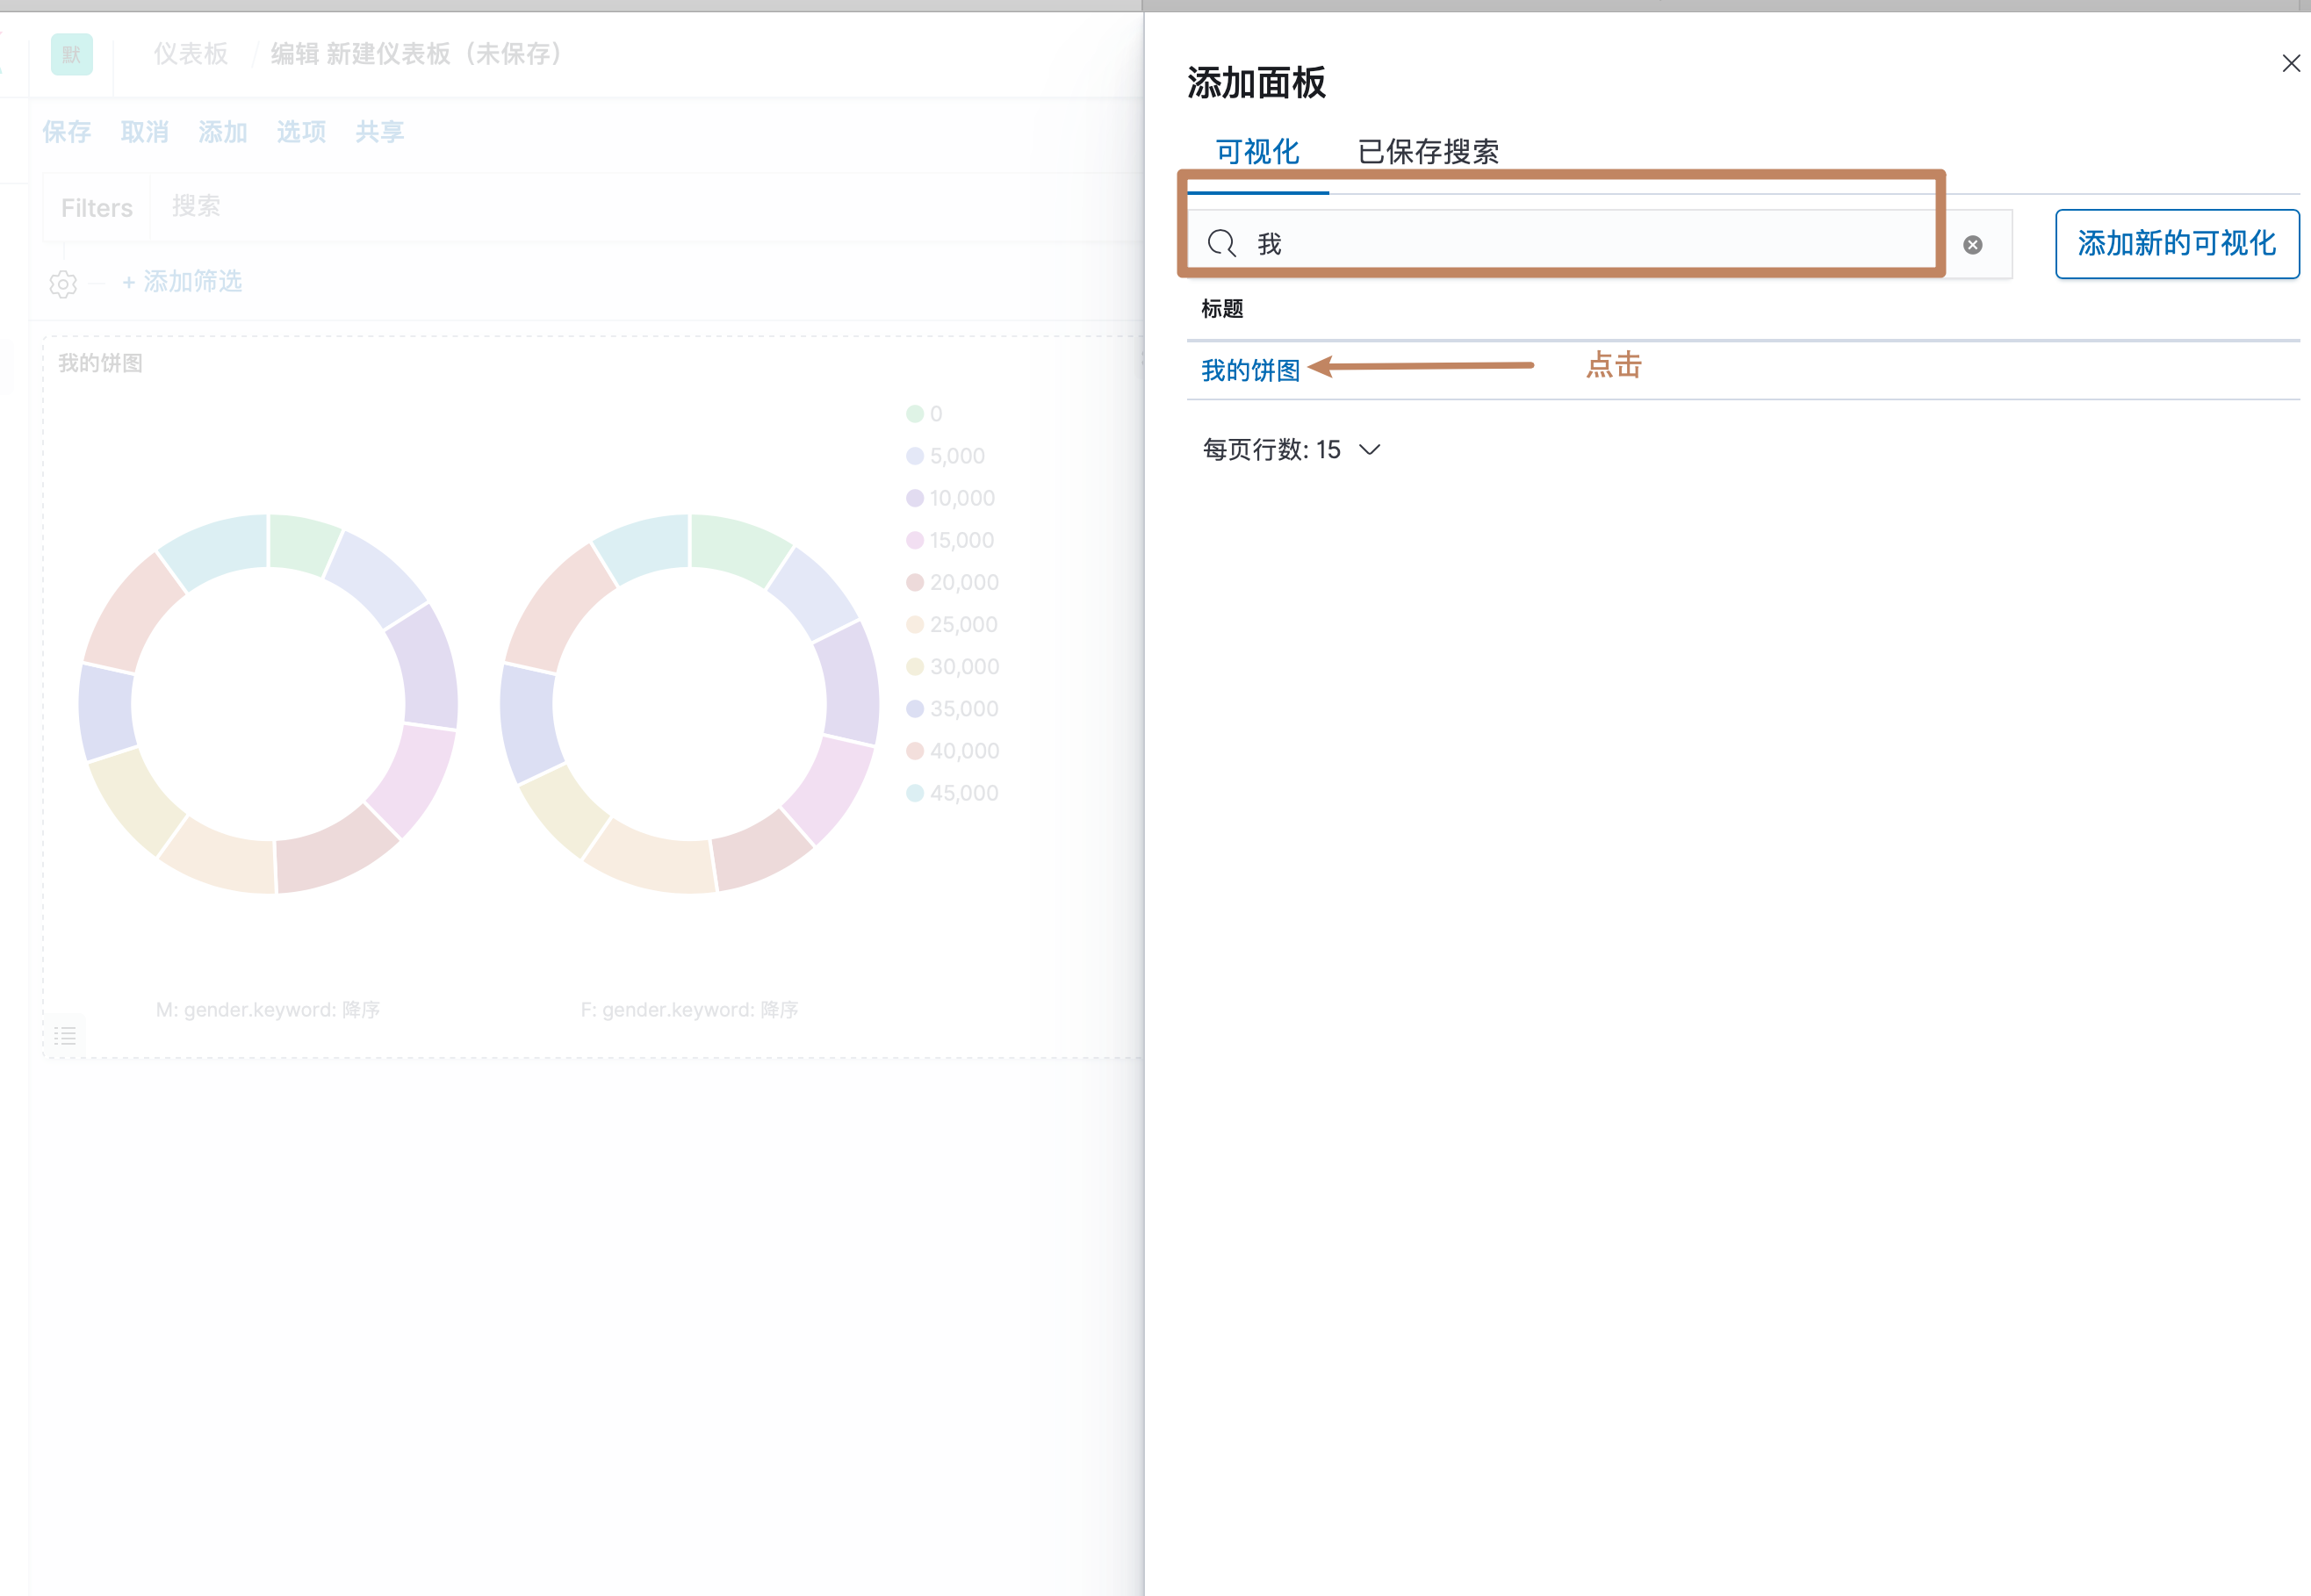Image resolution: width=2311 pixels, height=1596 pixels.
Task: Clear the search field text
Action: click(x=1972, y=245)
